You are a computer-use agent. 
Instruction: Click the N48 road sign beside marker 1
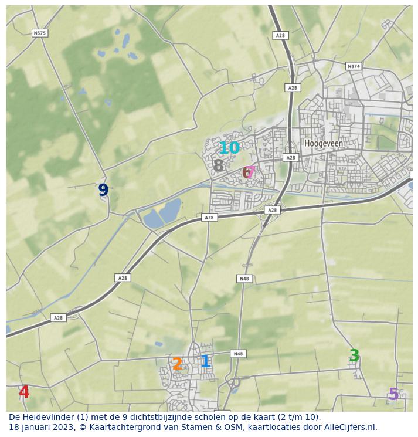pos(237,354)
